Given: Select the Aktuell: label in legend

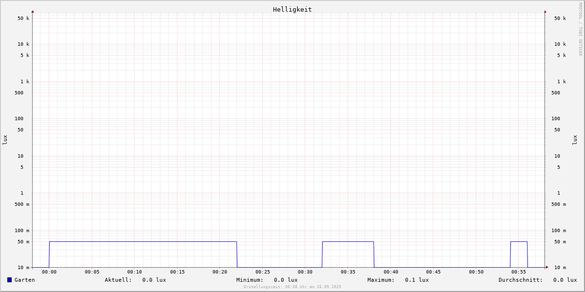Looking at the screenshot, I should 118,280.
